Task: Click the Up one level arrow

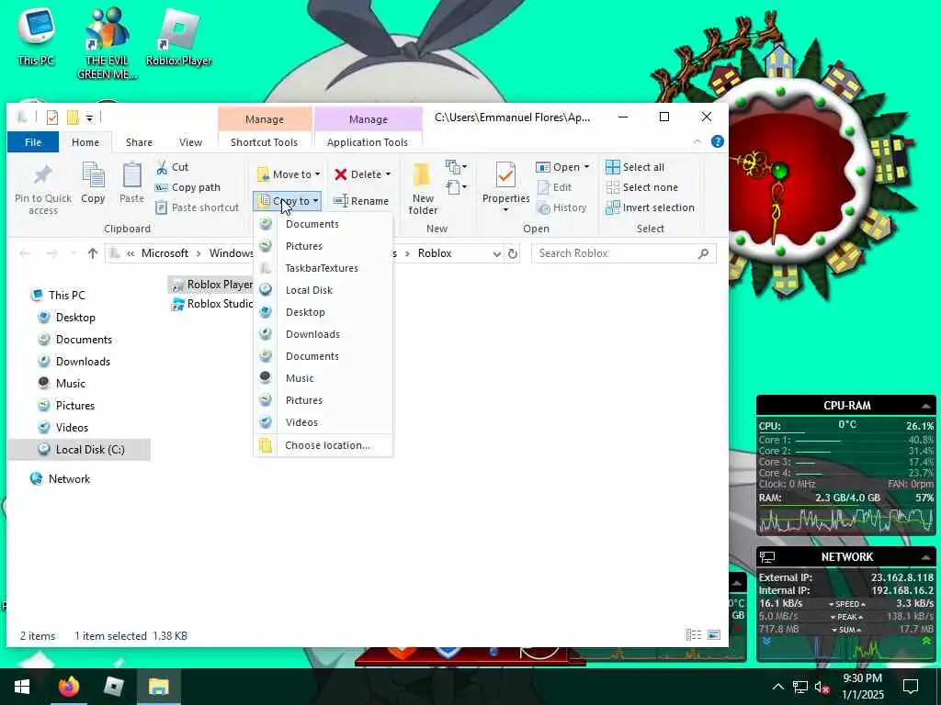Action: (x=93, y=253)
